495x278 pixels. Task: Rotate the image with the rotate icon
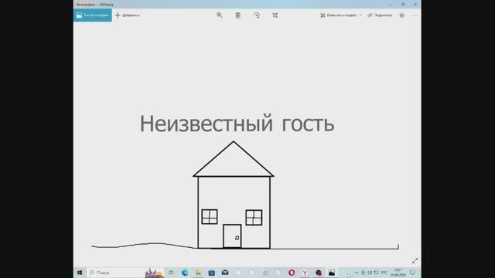257,15
